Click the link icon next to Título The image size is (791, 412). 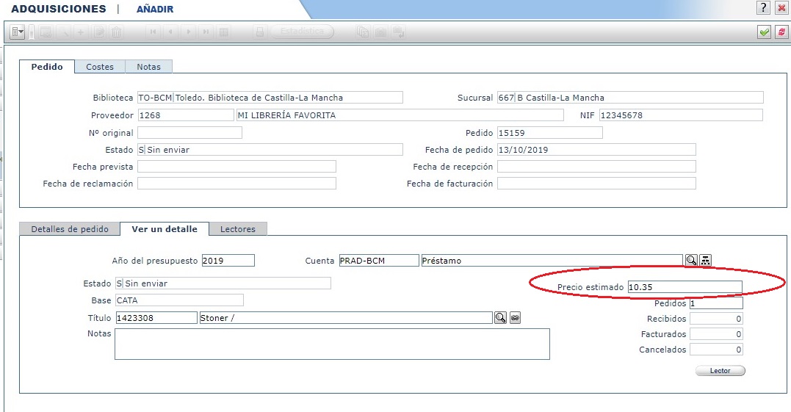point(515,318)
